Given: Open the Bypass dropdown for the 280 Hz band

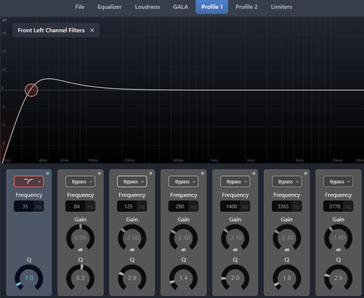Looking at the screenshot, I should (184, 181).
